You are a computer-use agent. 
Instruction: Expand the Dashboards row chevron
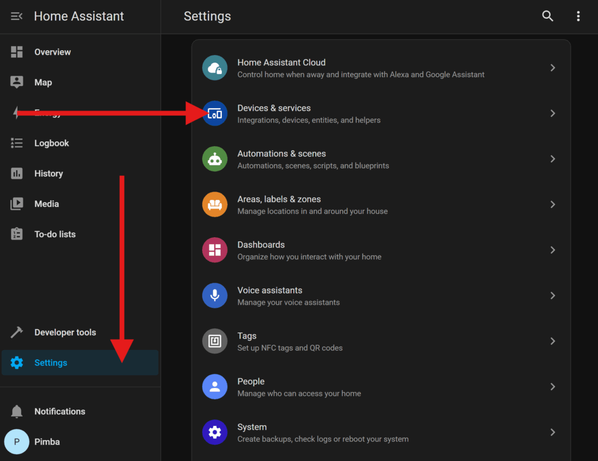coord(552,250)
